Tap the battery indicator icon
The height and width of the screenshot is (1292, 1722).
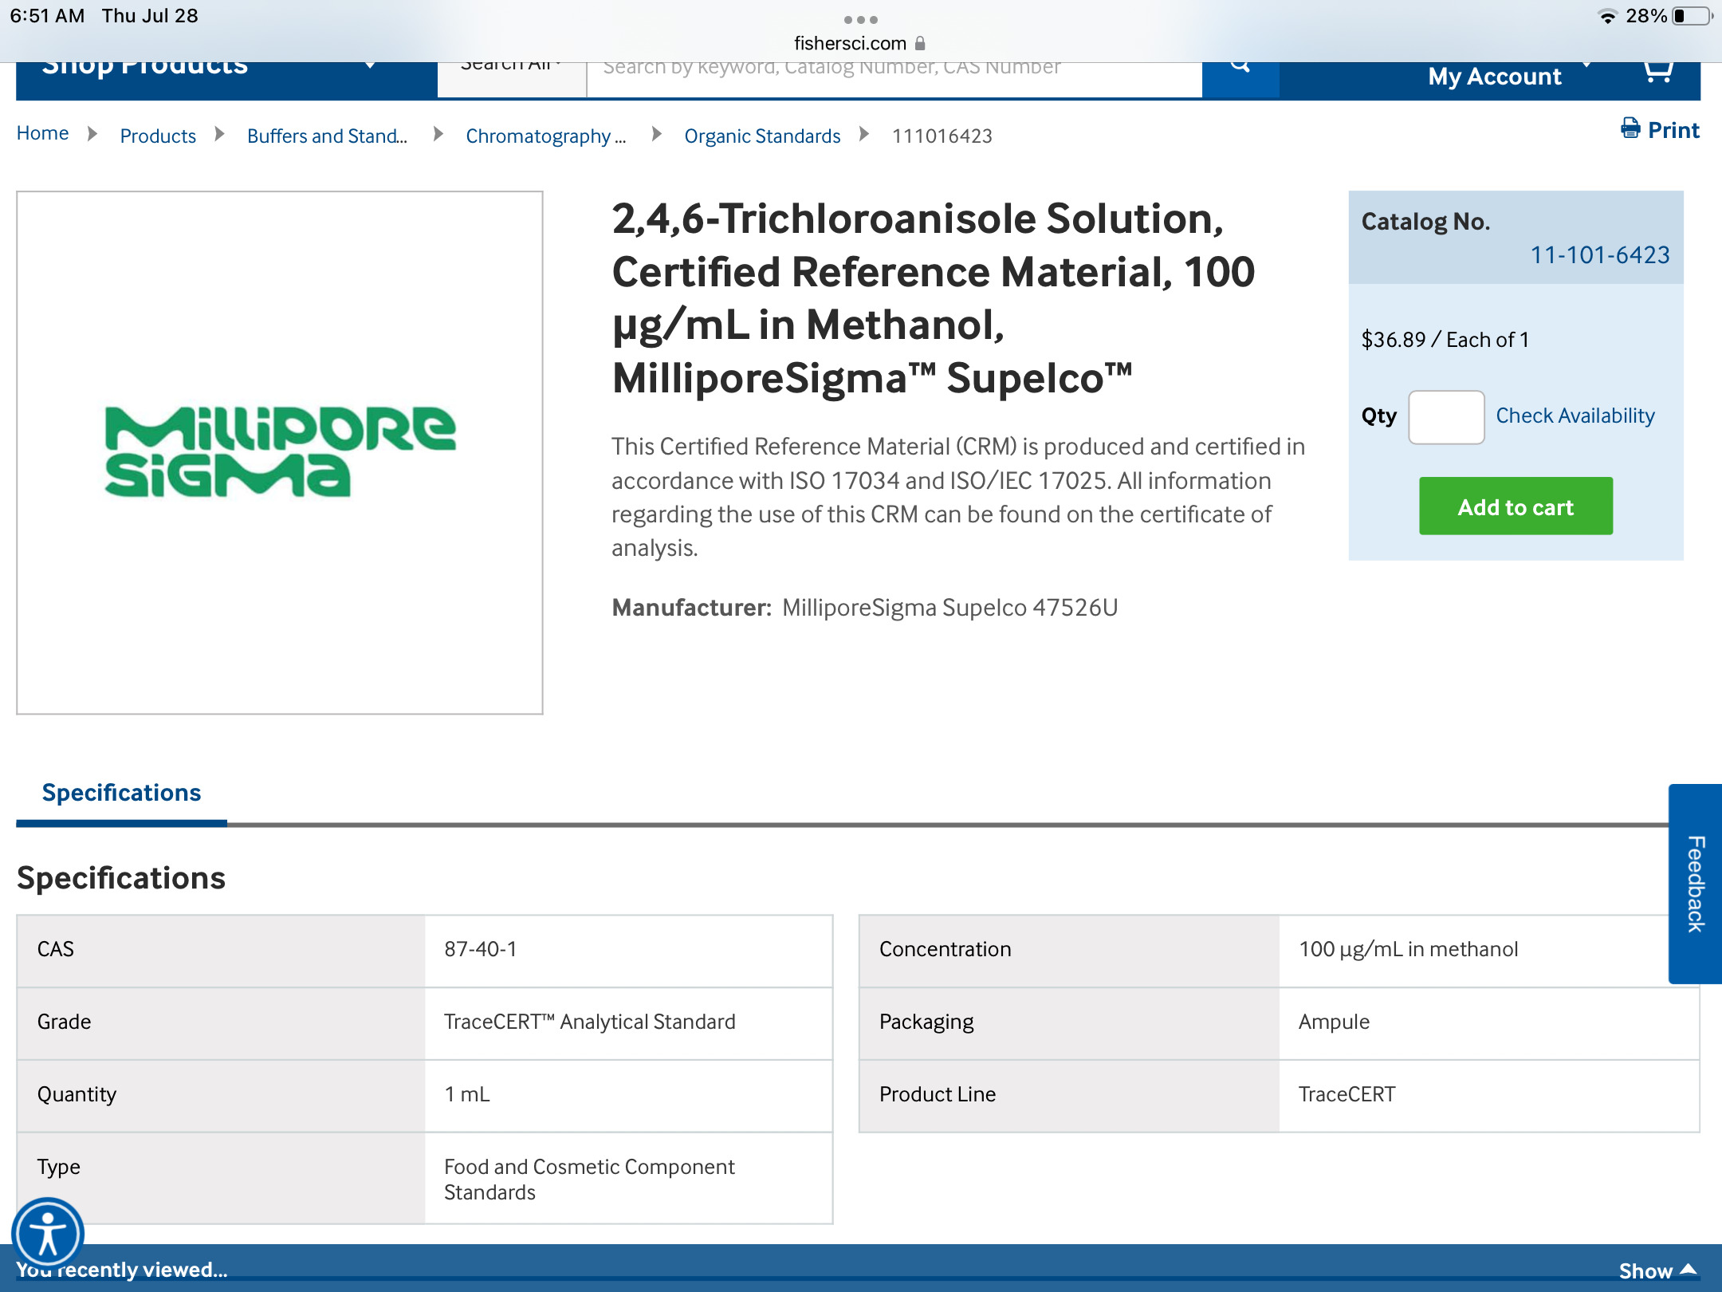1692,17
